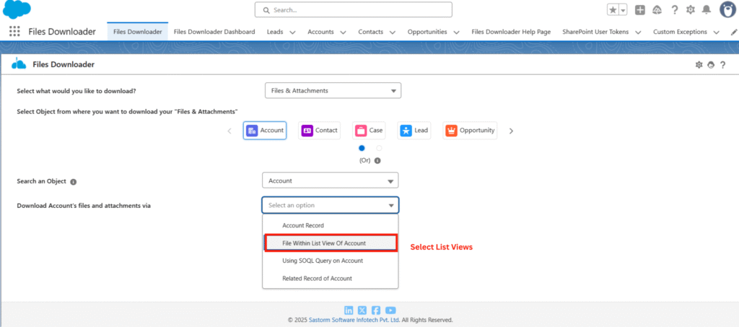Click the support agent icon in panel header

coord(711,64)
